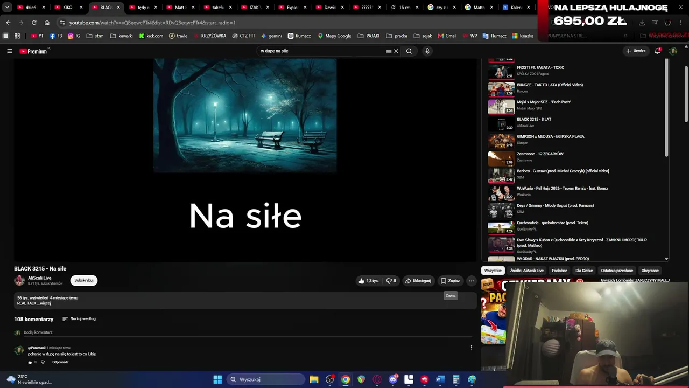Viewport: 689px width, 388px height.
Task: Open YouTube notifications bell
Action: [658, 51]
